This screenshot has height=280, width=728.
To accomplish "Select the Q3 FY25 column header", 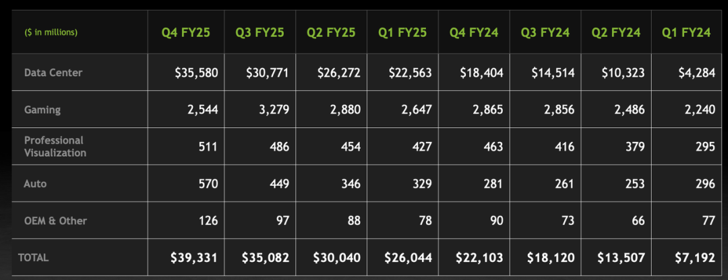I will tap(261, 32).
